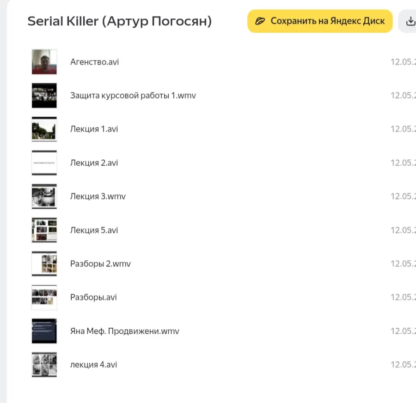
Task: Click the Лекция 5.avi preview thumbnail
Action: [x=44, y=230]
